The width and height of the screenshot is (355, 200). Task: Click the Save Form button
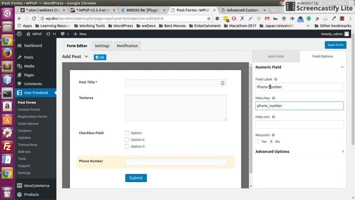335,45
